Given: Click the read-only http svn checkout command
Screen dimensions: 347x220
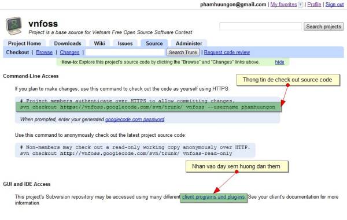Looking at the screenshot, I should (126, 153).
